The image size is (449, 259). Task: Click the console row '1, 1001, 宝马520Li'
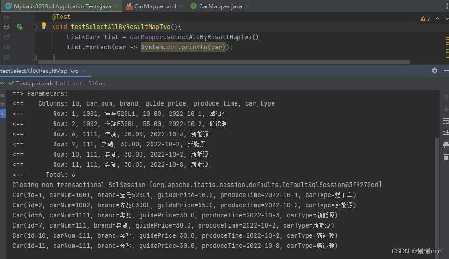click(x=120, y=114)
